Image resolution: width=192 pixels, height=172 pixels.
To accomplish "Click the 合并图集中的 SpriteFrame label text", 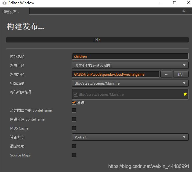I will 31,110.
